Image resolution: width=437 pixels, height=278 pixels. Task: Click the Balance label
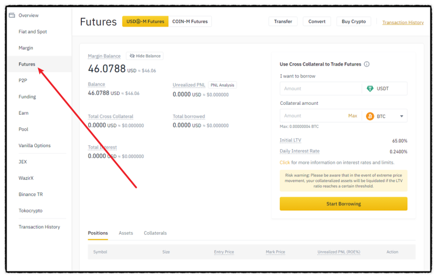(x=97, y=84)
